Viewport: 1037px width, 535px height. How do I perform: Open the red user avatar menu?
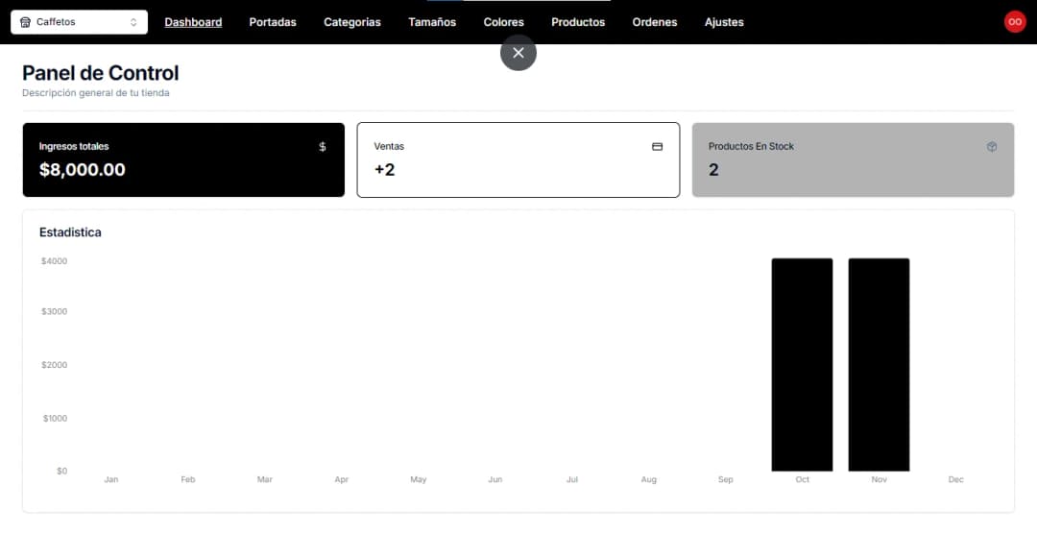coord(1015,22)
